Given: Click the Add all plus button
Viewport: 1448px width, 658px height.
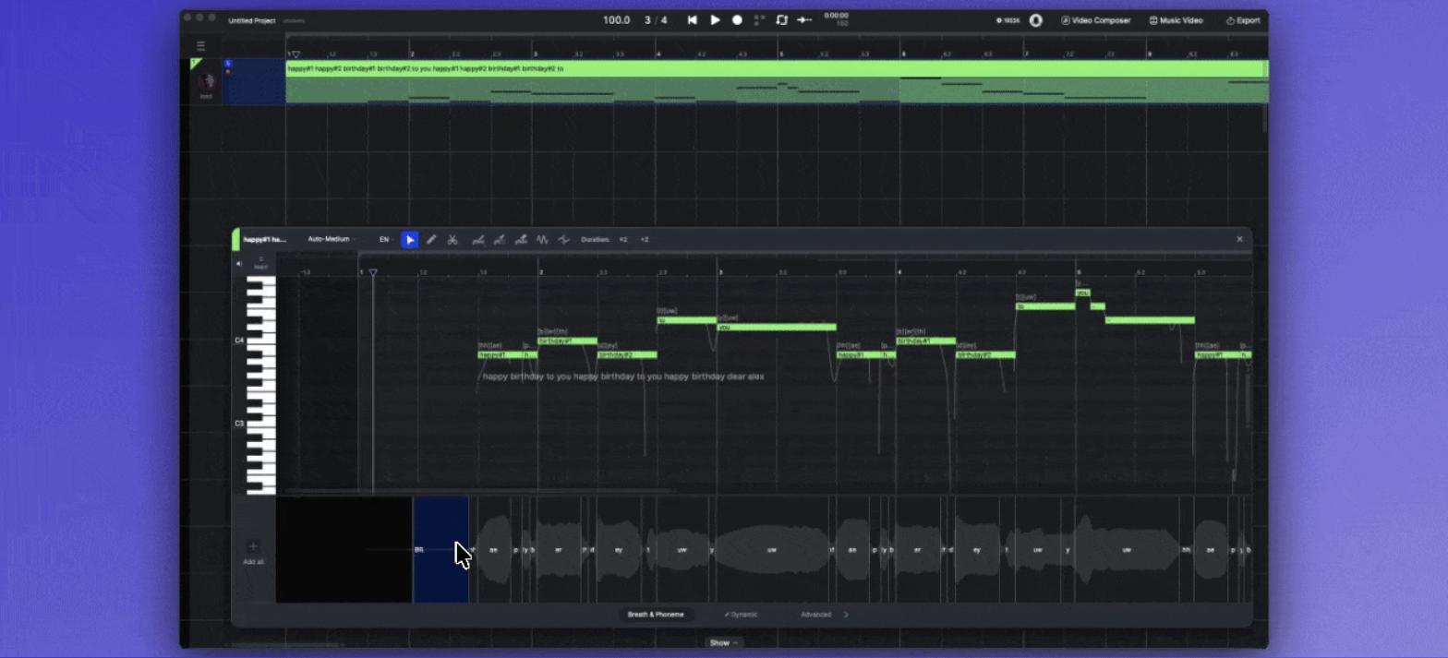Looking at the screenshot, I should click(x=253, y=547).
